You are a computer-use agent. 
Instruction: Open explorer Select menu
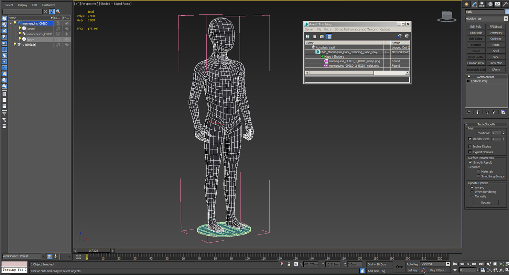click(x=9, y=5)
